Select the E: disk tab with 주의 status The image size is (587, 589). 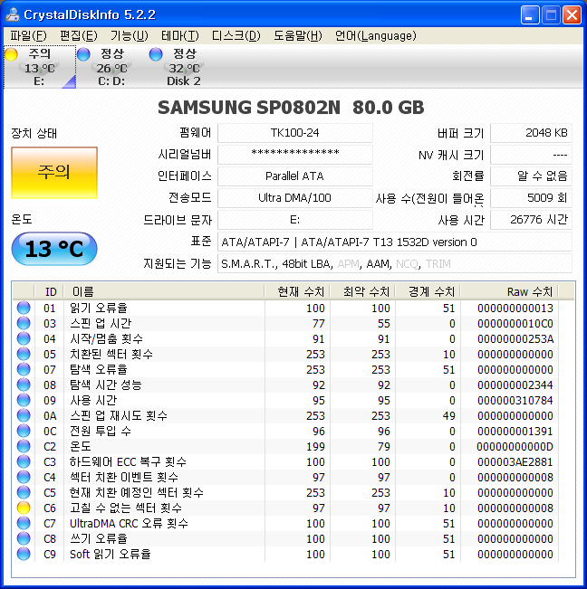[x=40, y=67]
